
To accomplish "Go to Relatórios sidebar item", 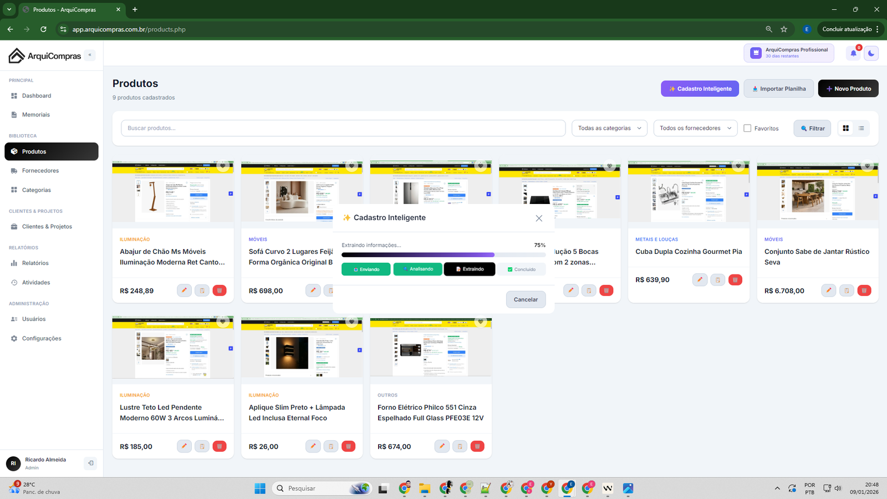I will 35,263.
